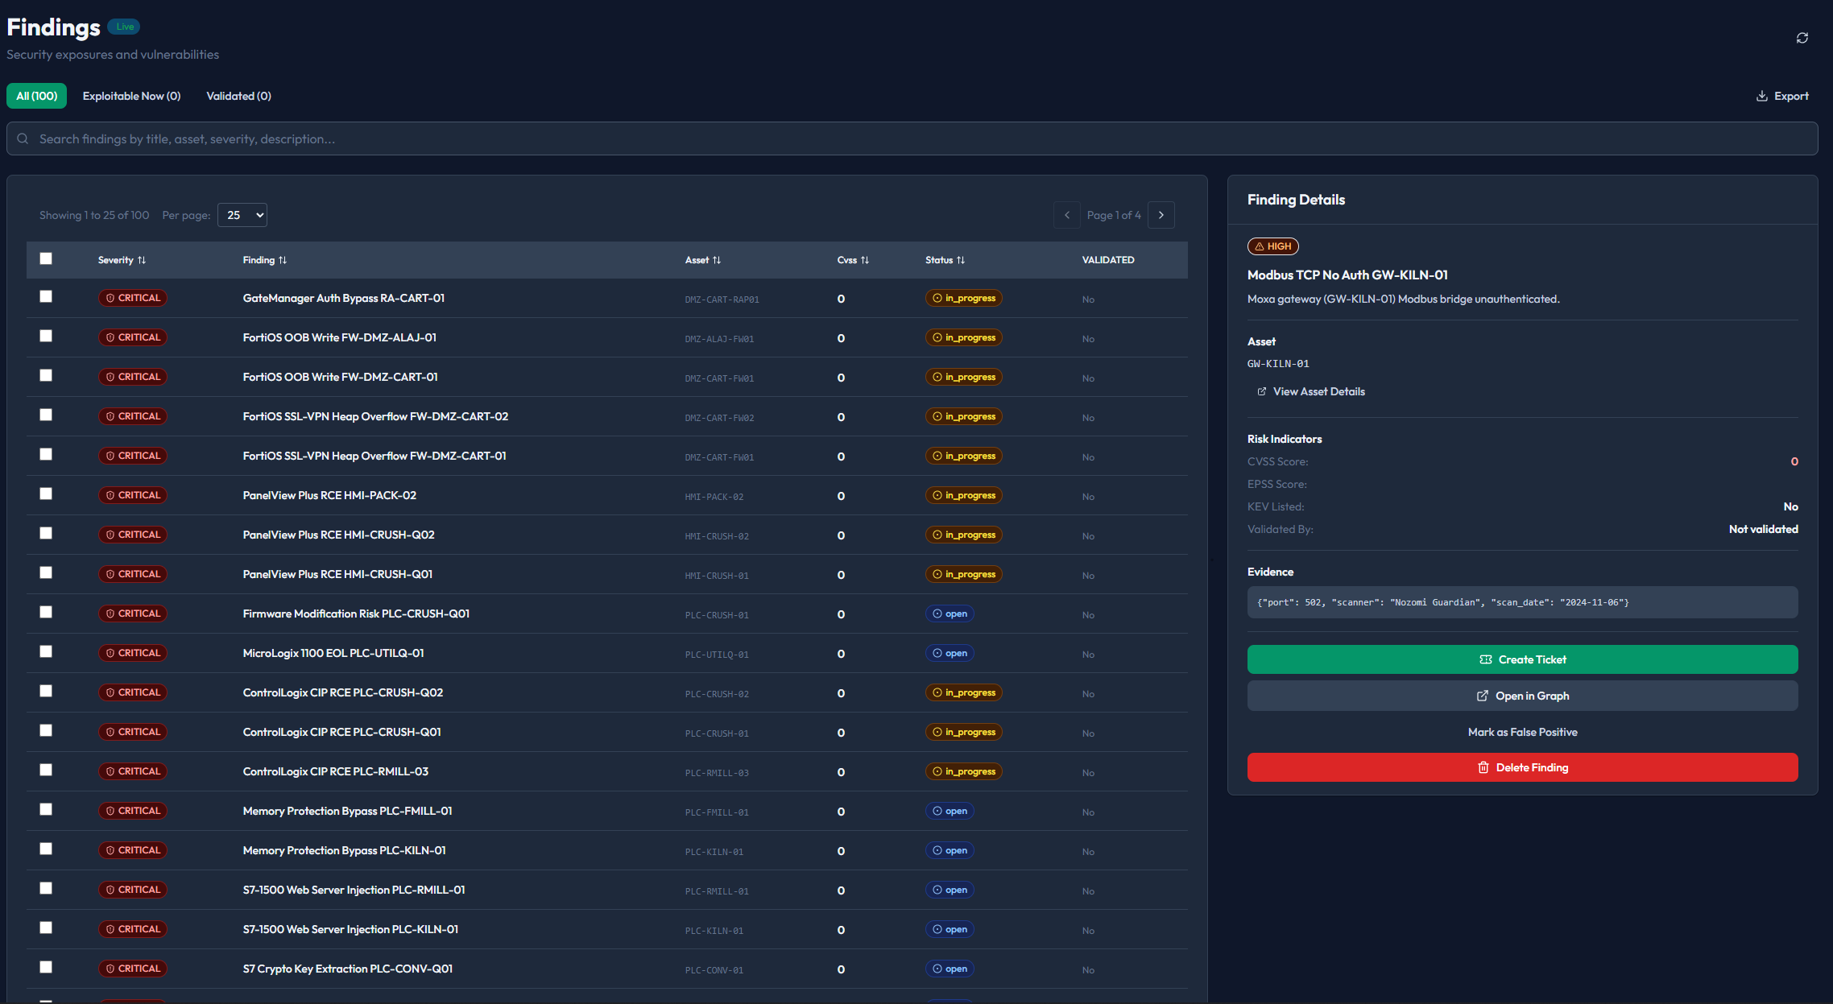
Task: Click the refresh icon at top right
Action: click(x=1802, y=38)
